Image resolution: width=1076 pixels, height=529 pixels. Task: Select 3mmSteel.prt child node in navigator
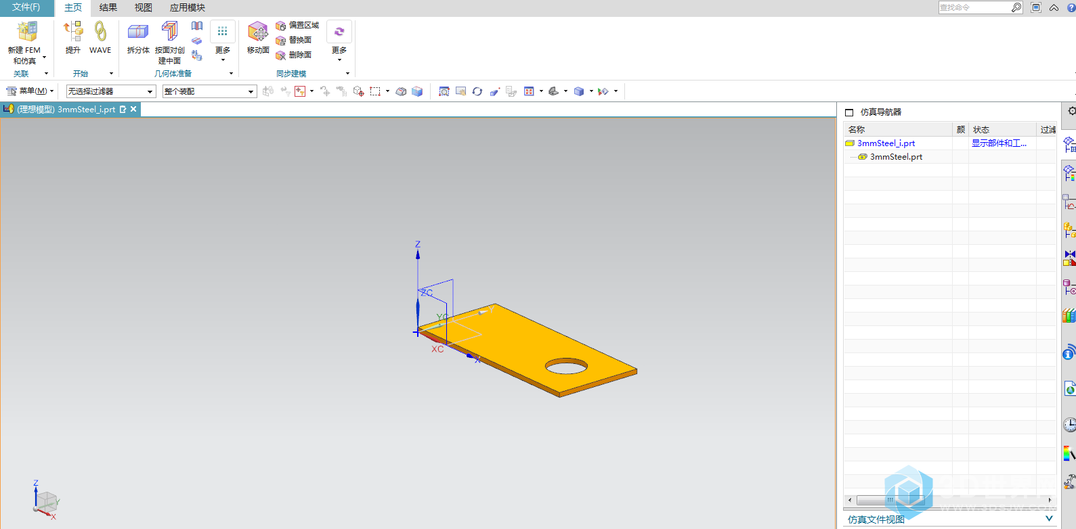point(896,157)
